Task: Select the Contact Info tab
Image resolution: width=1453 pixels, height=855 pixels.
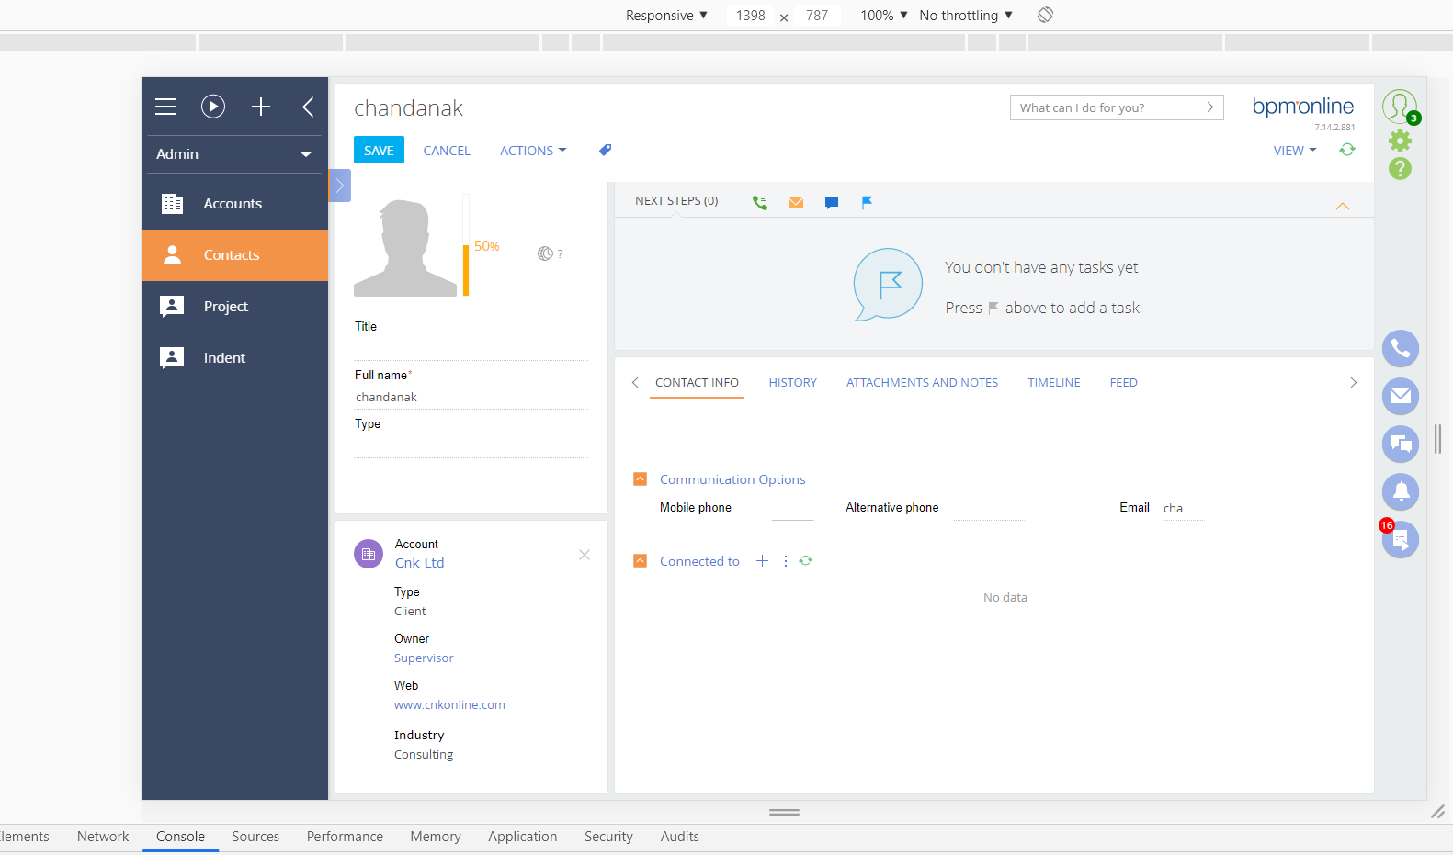Action: (697, 383)
